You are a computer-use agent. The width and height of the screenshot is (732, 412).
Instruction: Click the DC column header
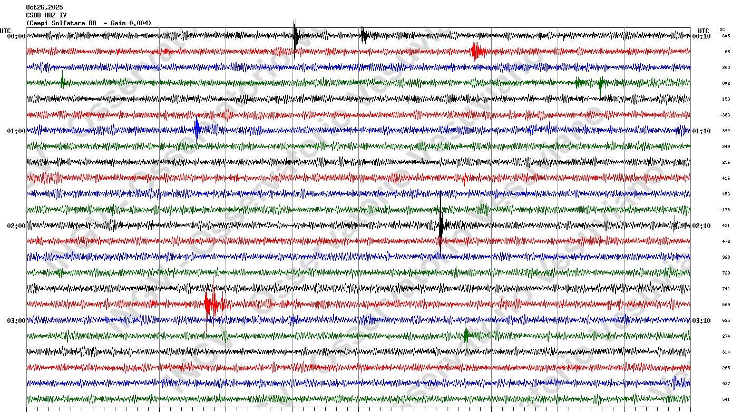coord(722,30)
